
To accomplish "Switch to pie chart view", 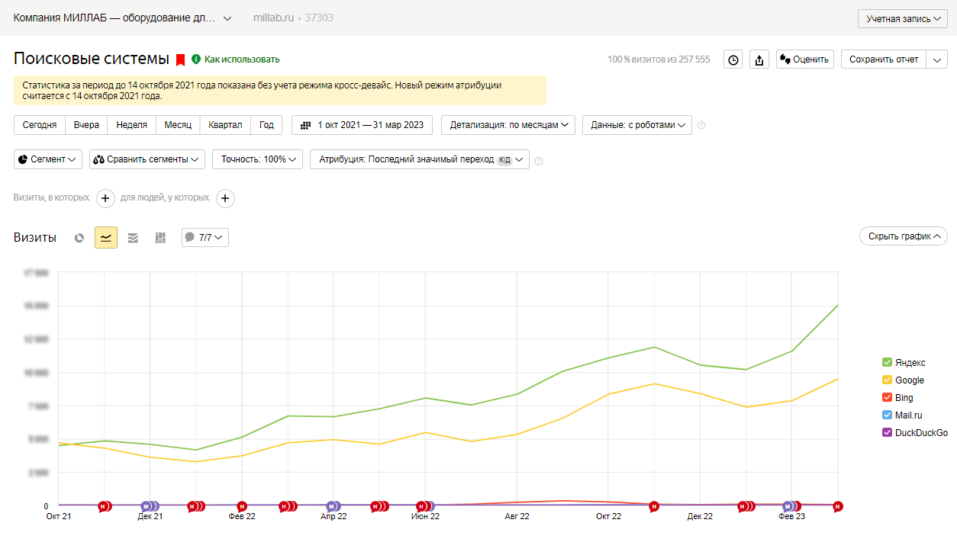I will pyautogui.click(x=79, y=238).
